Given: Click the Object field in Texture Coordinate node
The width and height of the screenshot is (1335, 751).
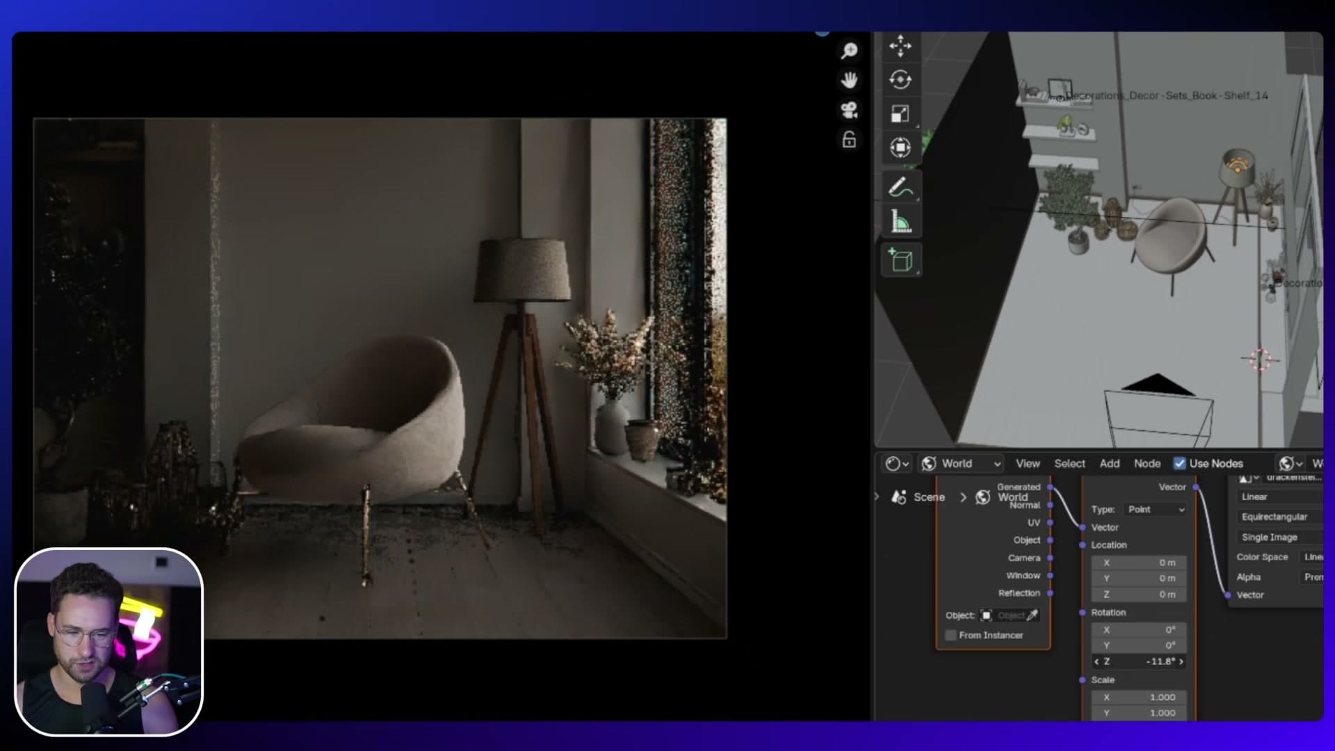Looking at the screenshot, I should coord(1010,615).
